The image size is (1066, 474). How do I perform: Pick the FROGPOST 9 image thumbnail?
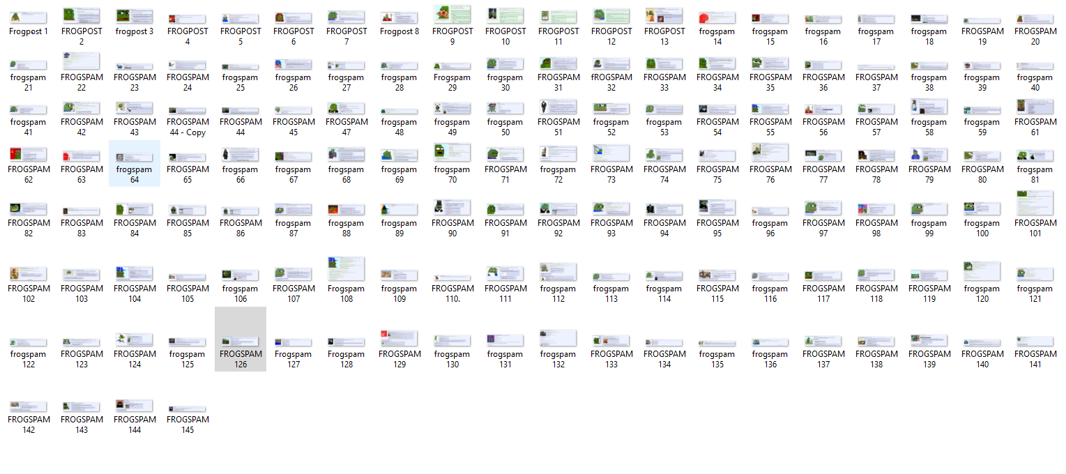click(x=452, y=15)
